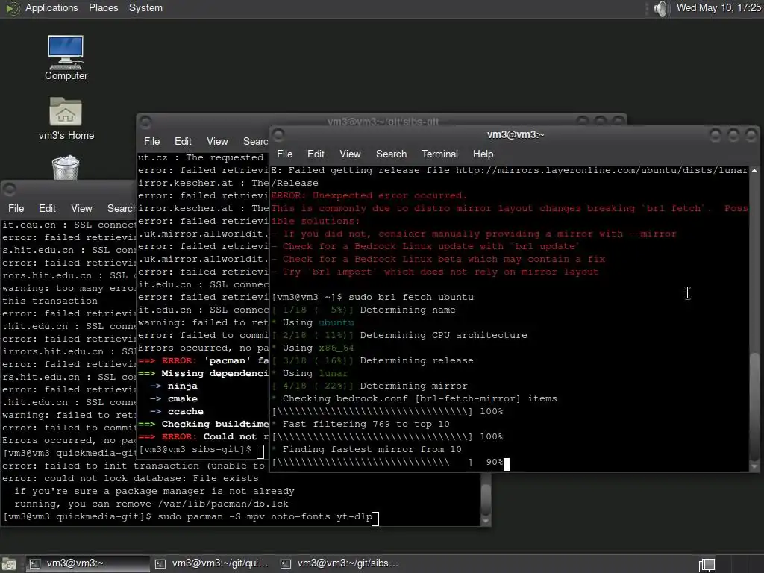
Task: Open Terminal menu in front terminal window
Action: [x=439, y=154]
